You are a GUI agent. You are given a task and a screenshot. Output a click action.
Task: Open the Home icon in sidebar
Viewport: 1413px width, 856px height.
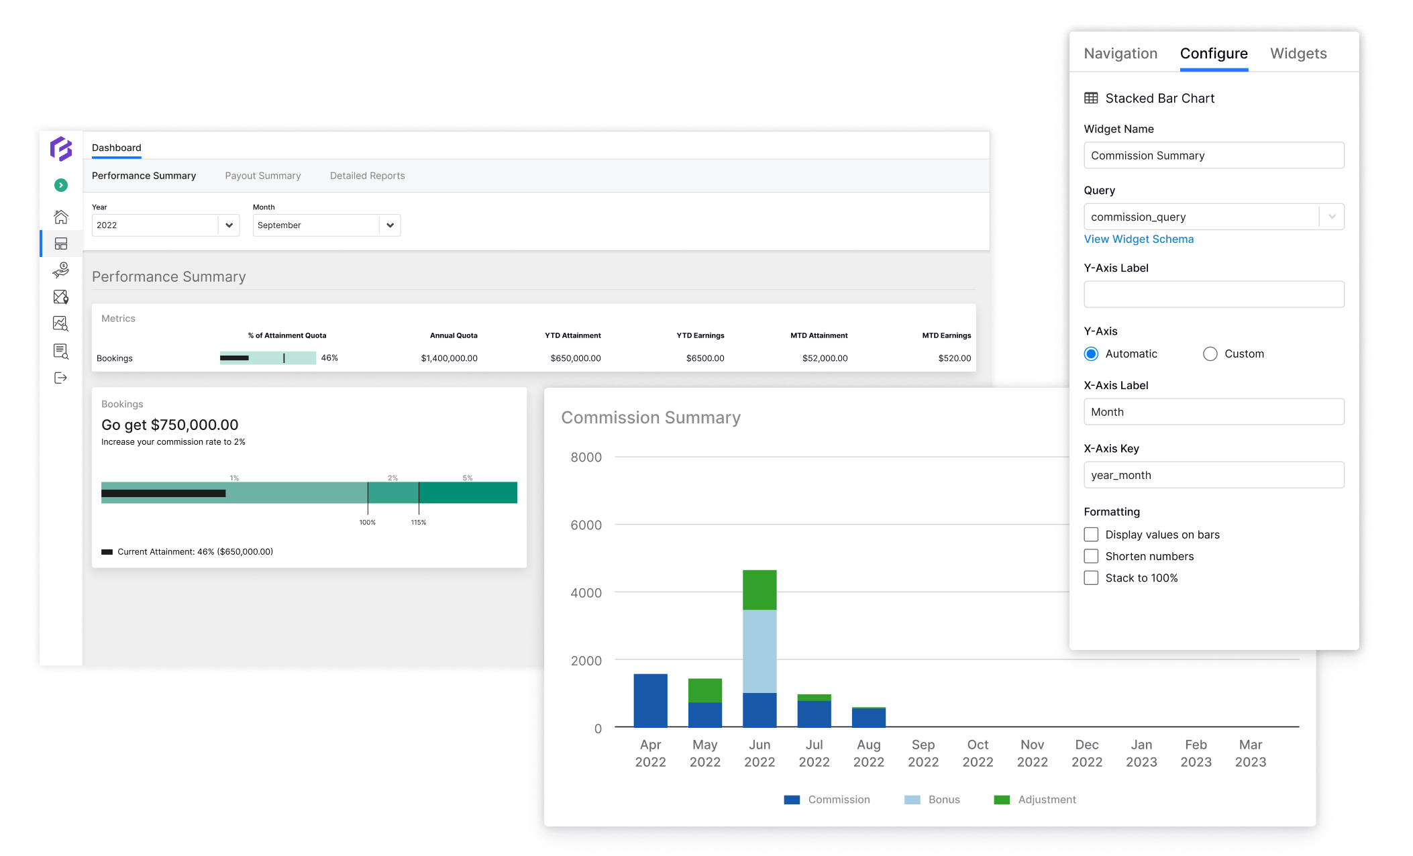(x=61, y=217)
